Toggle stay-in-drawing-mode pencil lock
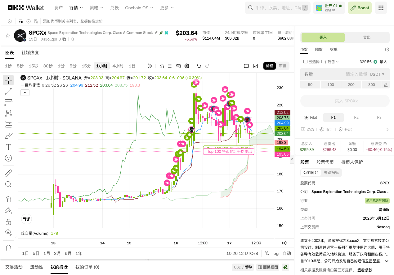 (x=8, y=211)
